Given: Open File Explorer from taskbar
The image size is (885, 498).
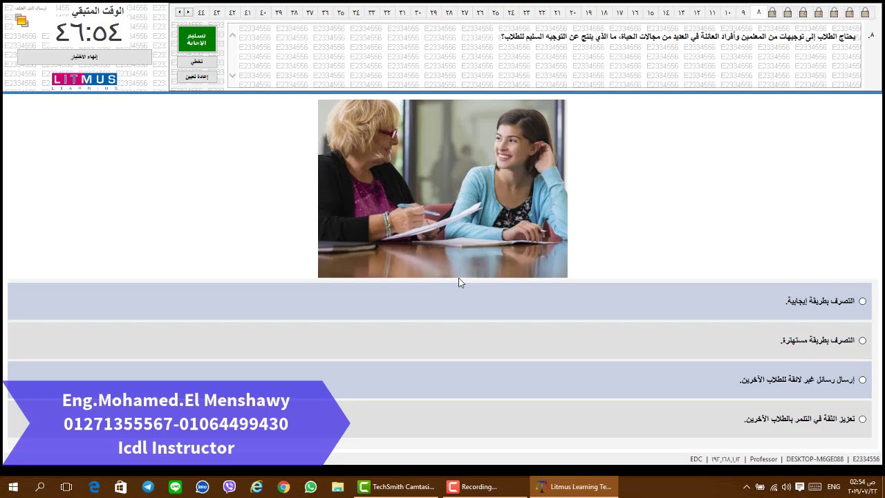Looking at the screenshot, I should tap(337, 487).
